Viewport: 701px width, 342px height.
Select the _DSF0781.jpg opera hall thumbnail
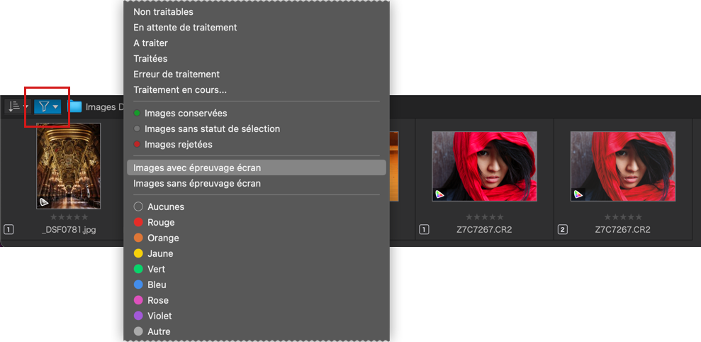(69, 166)
